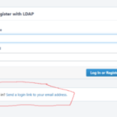Click the gray strip above the LDAP header
This screenshot has width=117, height=117.
point(58,3)
